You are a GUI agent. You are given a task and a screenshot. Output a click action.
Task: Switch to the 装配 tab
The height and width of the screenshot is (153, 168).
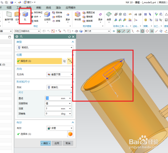(x=39, y=8)
